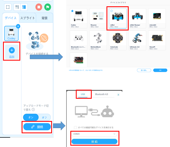Select the Codey device in device list
Viewport: 170px width, 147px height.
(x=11, y=33)
